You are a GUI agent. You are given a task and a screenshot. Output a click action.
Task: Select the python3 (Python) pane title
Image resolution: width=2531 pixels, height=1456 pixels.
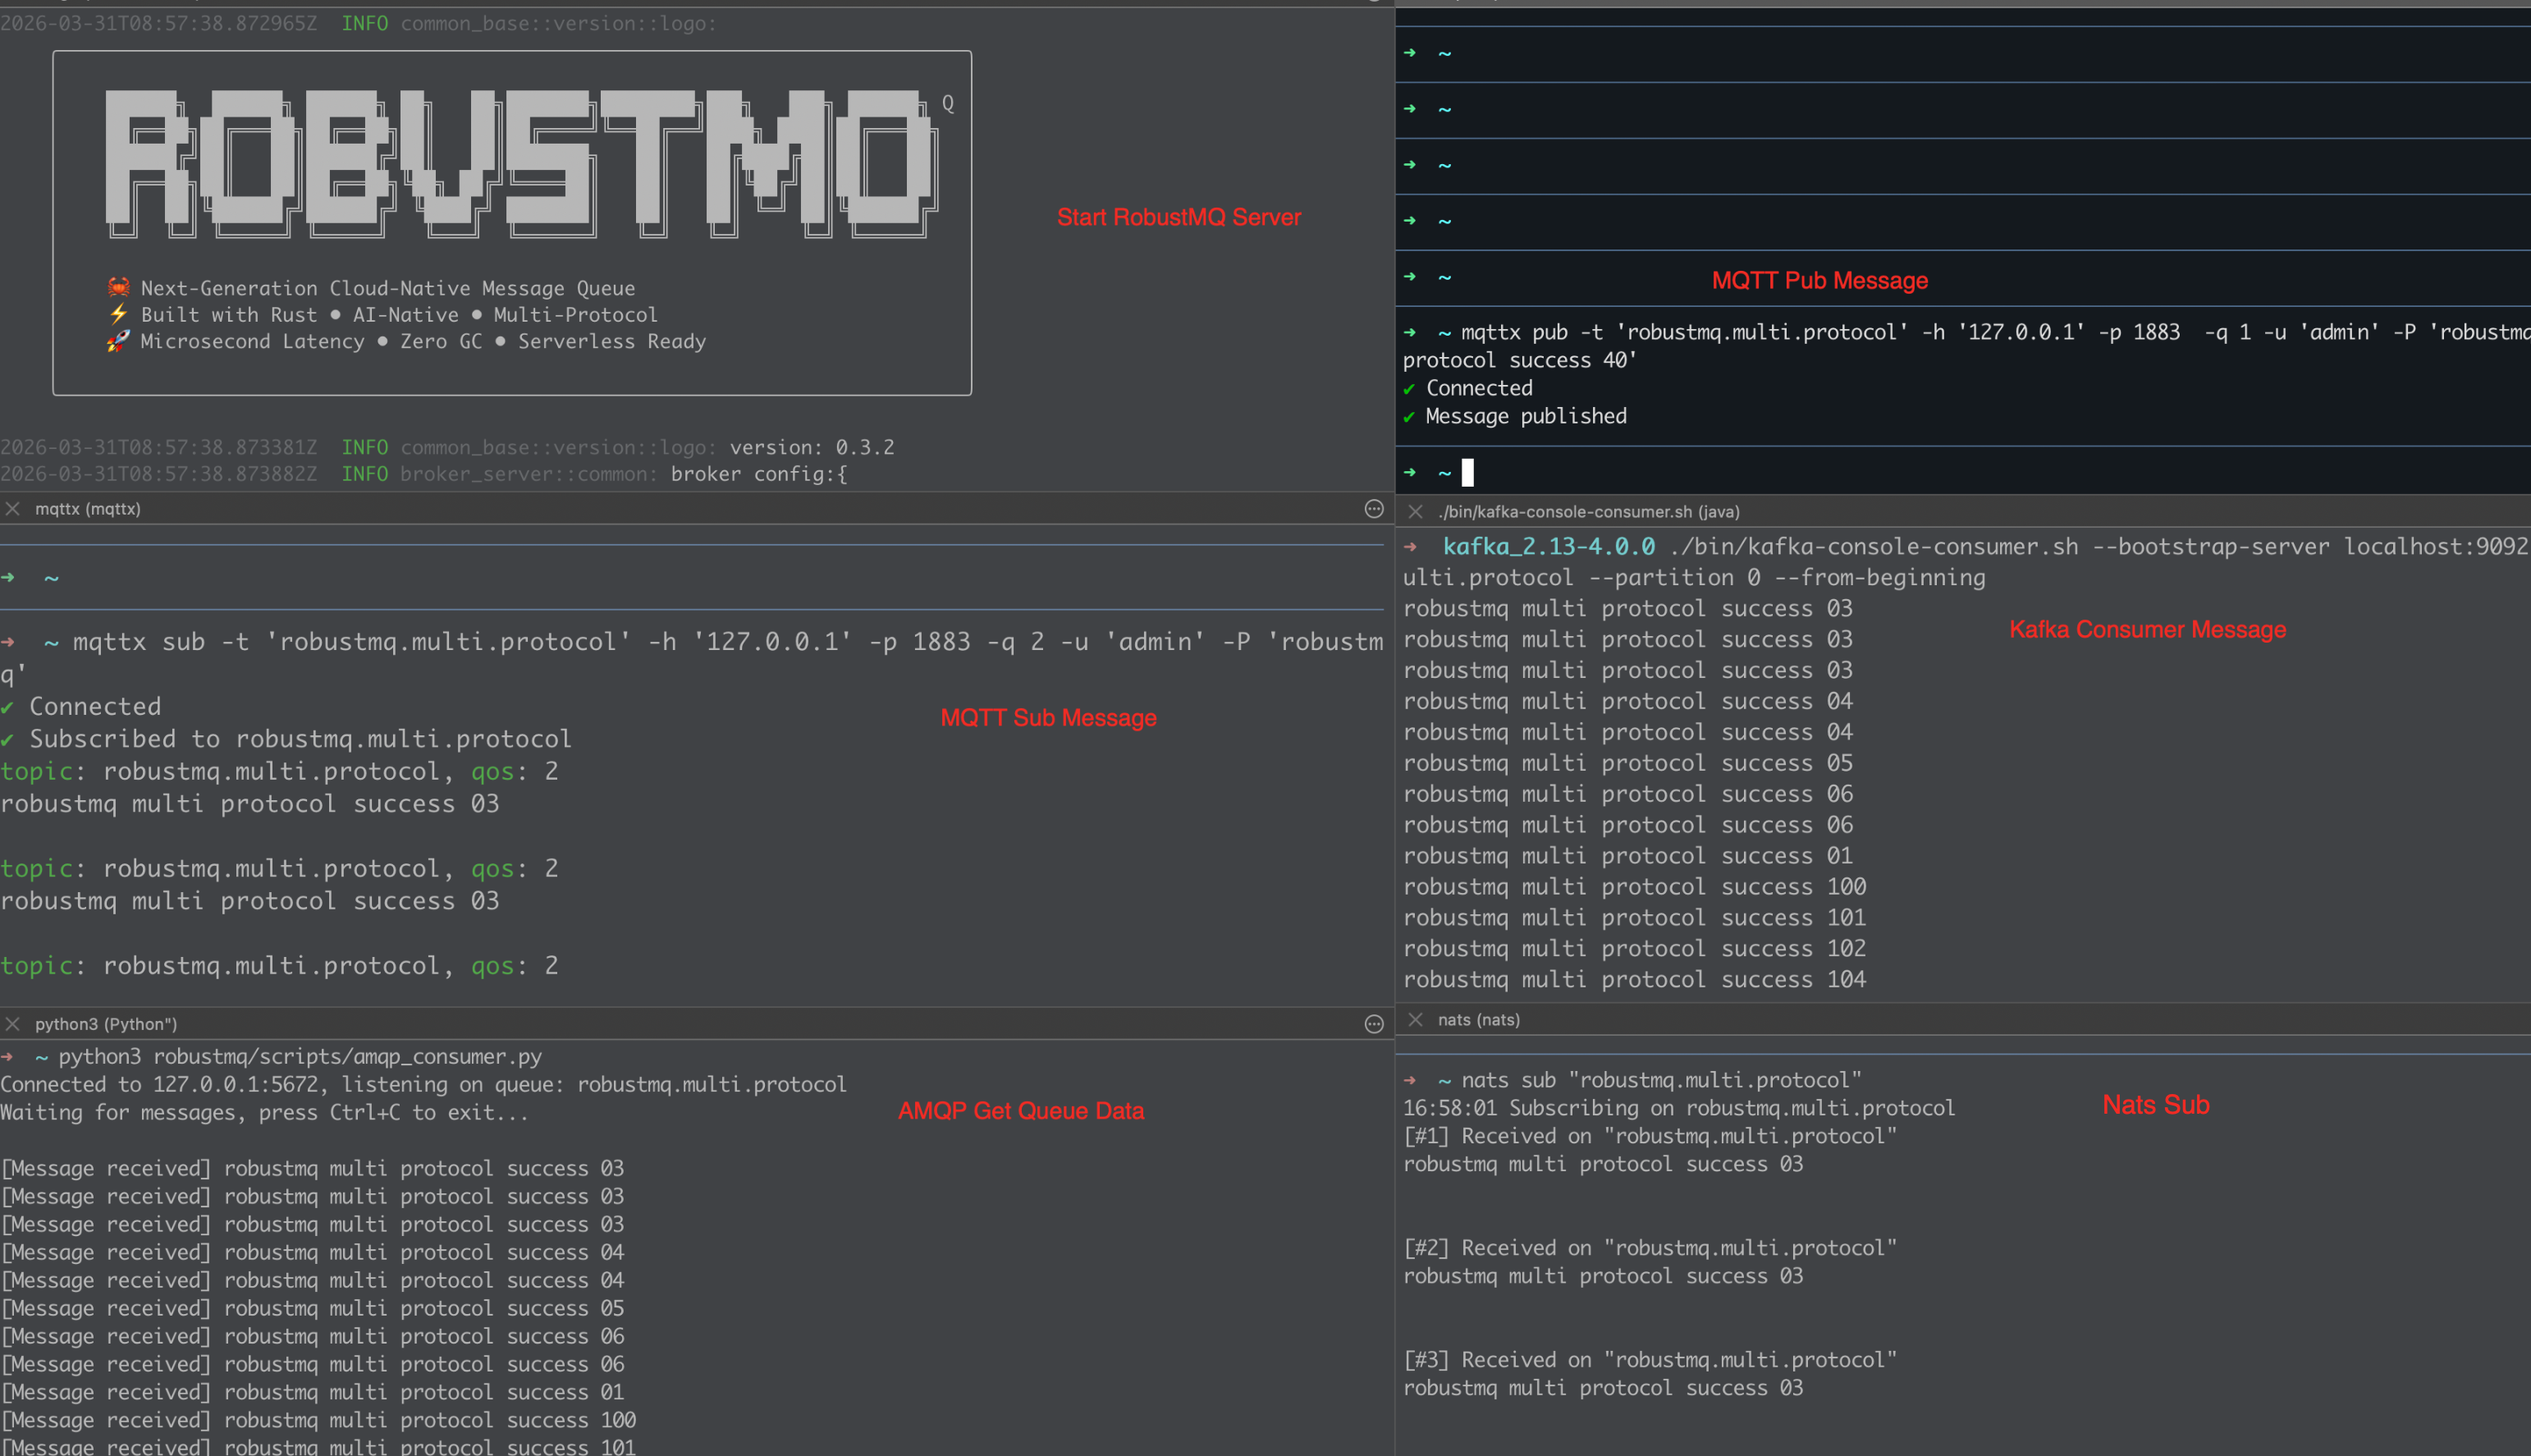click(106, 1024)
